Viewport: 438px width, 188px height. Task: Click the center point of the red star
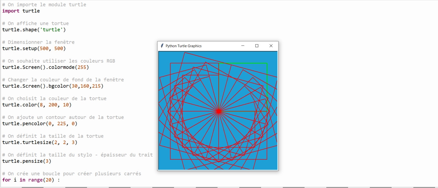(219, 111)
